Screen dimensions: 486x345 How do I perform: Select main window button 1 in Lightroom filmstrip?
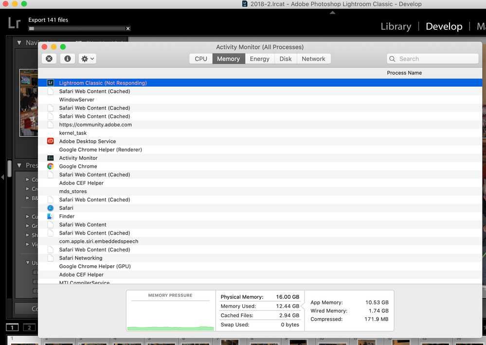12,327
